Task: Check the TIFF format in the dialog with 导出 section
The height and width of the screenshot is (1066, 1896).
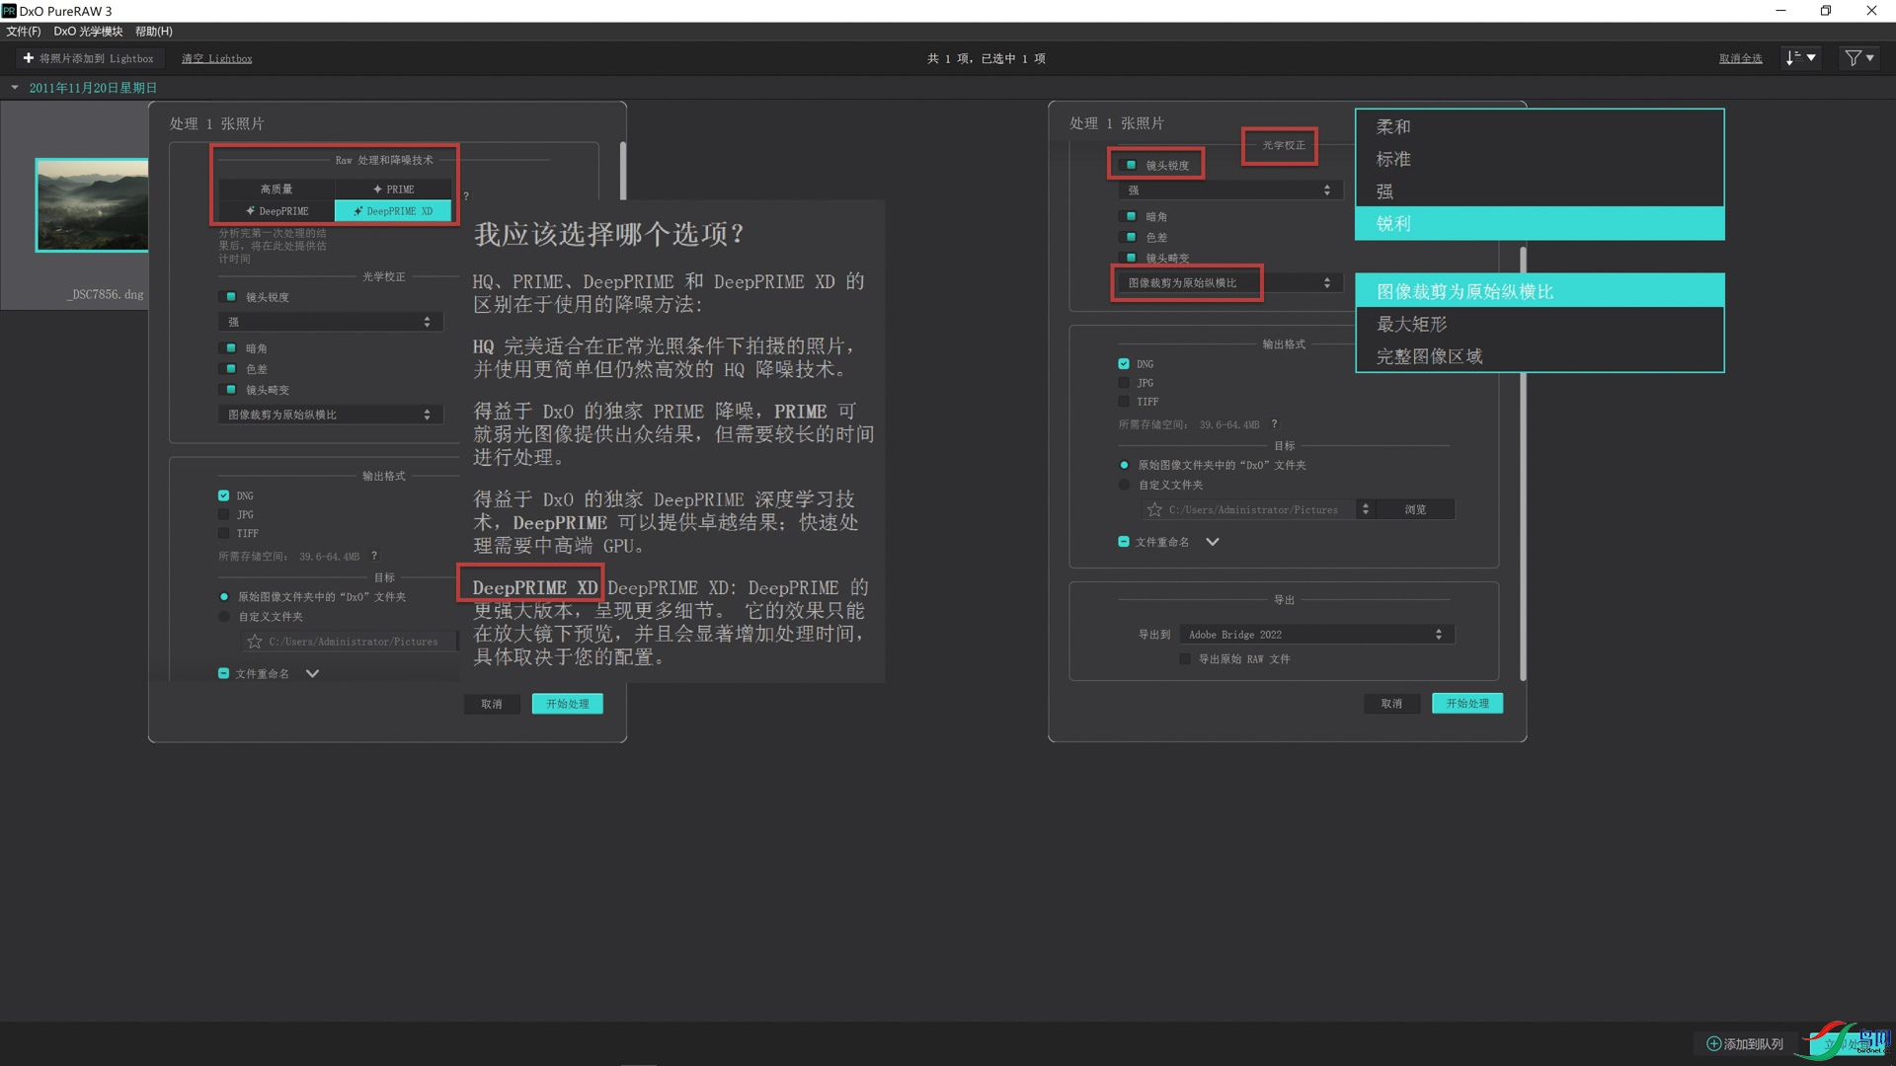Action: (1124, 402)
